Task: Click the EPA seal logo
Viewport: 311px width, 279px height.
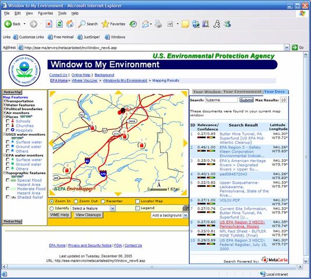Action: (x=24, y=70)
